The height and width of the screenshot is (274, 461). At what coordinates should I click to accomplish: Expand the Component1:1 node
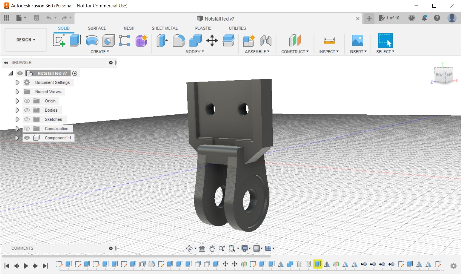(x=17, y=138)
